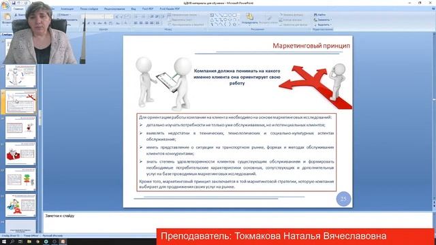This screenshot has width=436, height=245.
Task: Switch to the Вид ribbon tab
Action: pos(134,9)
